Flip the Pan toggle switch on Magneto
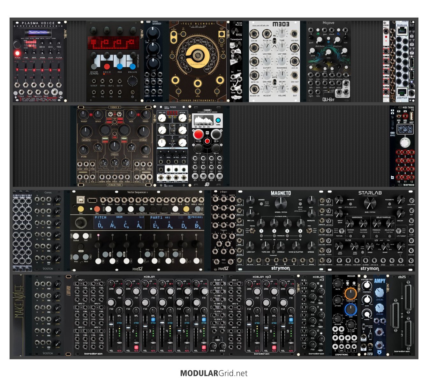The width and height of the screenshot is (428, 380). tap(309, 230)
